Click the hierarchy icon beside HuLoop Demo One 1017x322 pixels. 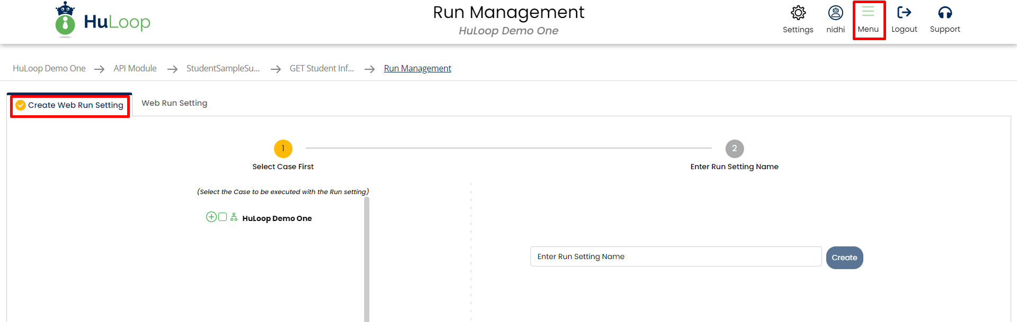point(234,217)
